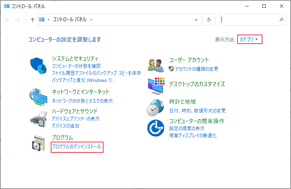The image size is (291, 189).
Task: Refresh the Control Panel view
Action: pos(209,19)
